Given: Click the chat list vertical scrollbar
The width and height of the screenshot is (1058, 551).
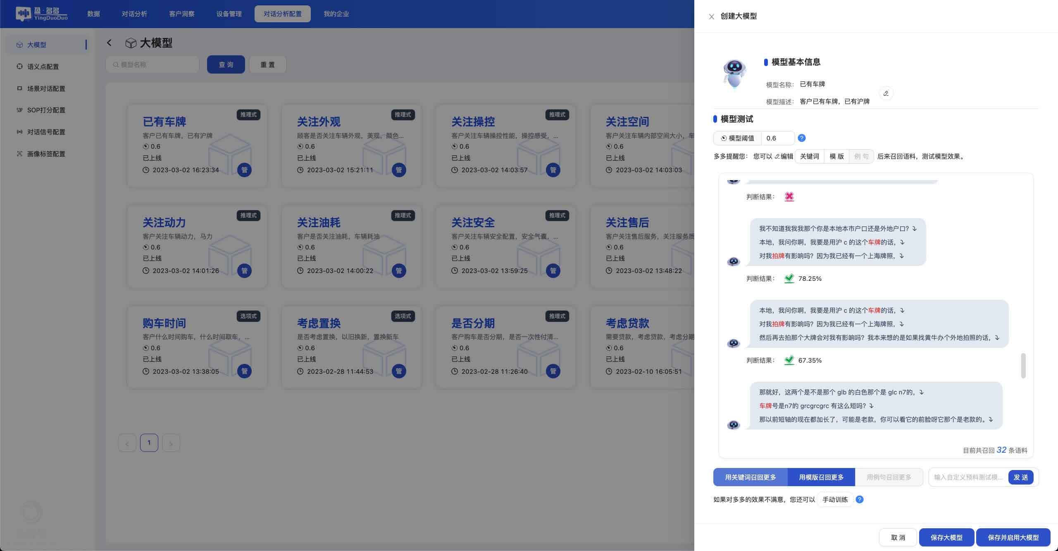Looking at the screenshot, I should [x=1023, y=365].
